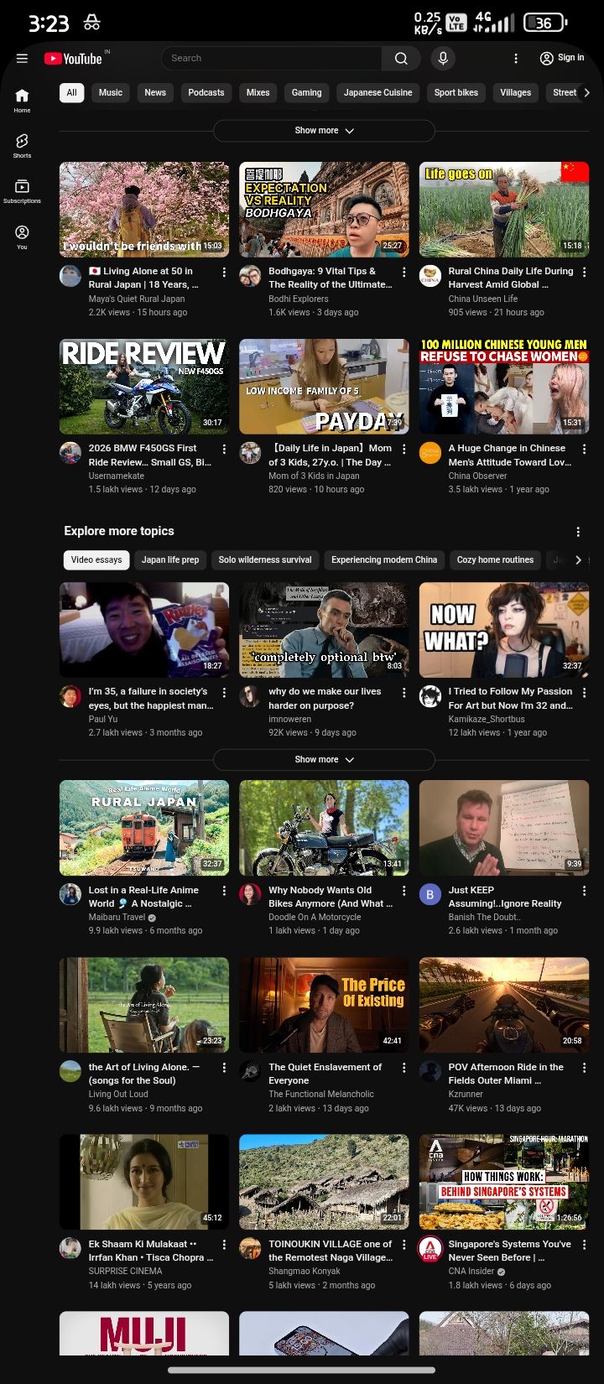Open Explore more topics options menu

coord(578,532)
